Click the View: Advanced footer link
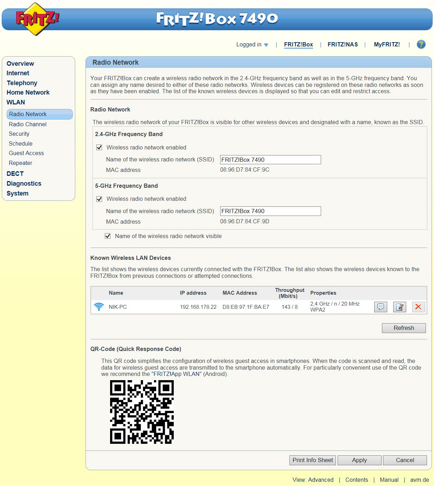 coord(313,480)
